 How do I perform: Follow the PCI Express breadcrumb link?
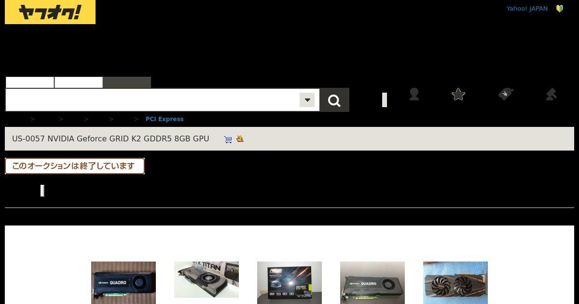pyautogui.click(x=165, y=119)
